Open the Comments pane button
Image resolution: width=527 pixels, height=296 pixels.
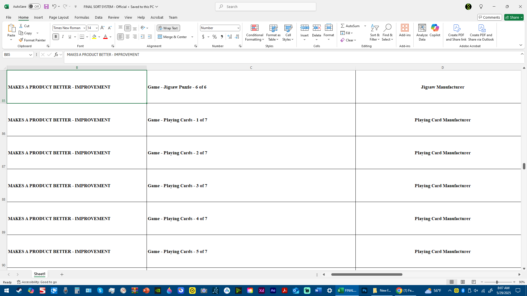click(489, 17)
